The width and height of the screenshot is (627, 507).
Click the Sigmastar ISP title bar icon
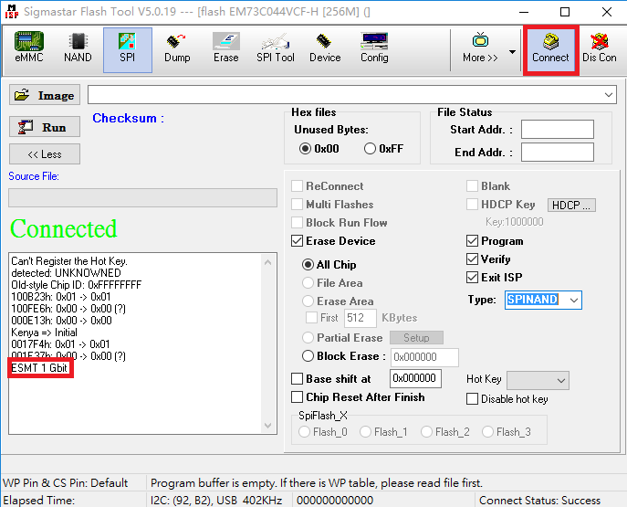click(12, 11)
